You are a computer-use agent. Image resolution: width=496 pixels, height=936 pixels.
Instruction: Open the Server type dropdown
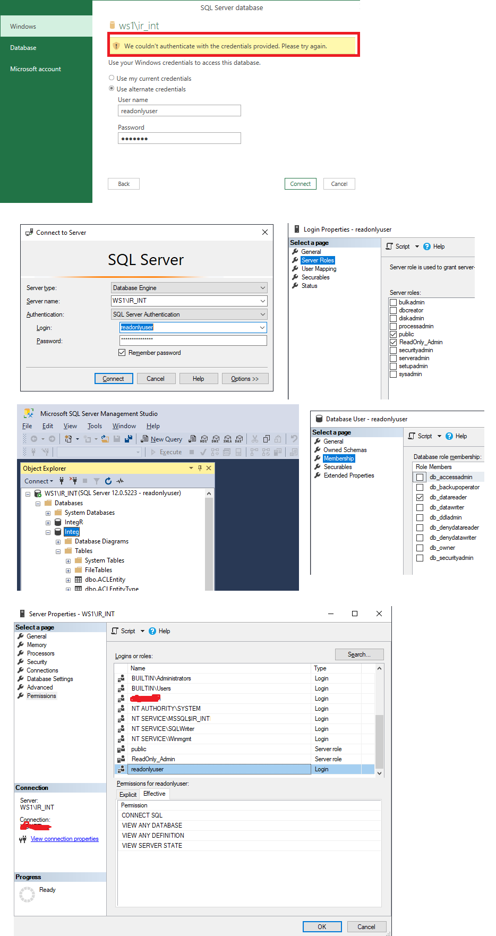click(x=262, y=287)
